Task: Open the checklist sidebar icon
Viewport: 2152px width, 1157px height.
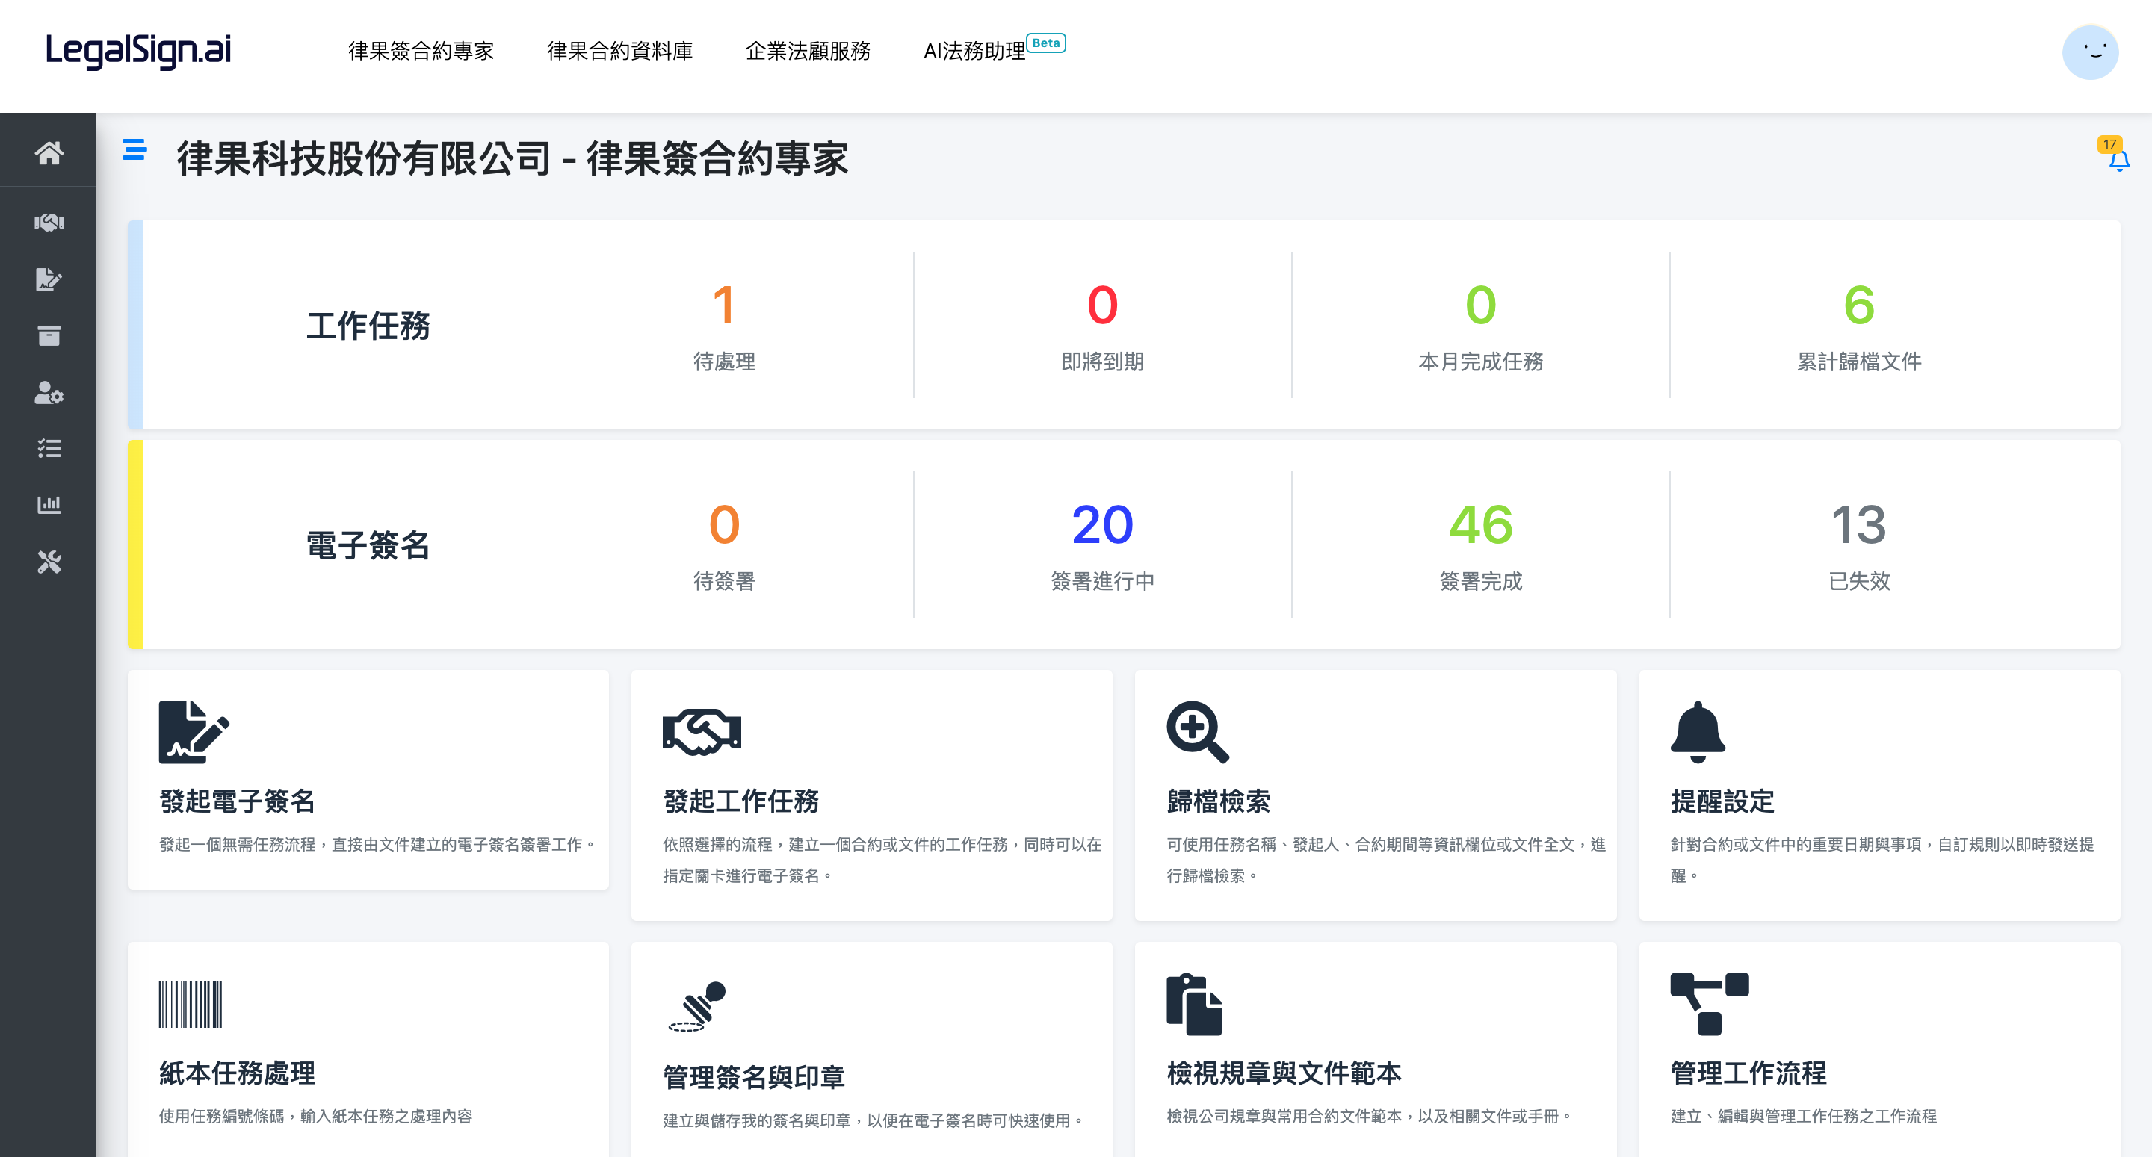Action: pyautogui.click(x=49, y=449)
